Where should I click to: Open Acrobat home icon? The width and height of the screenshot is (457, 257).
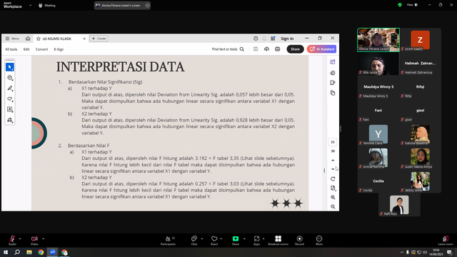[x=28, y=39]
